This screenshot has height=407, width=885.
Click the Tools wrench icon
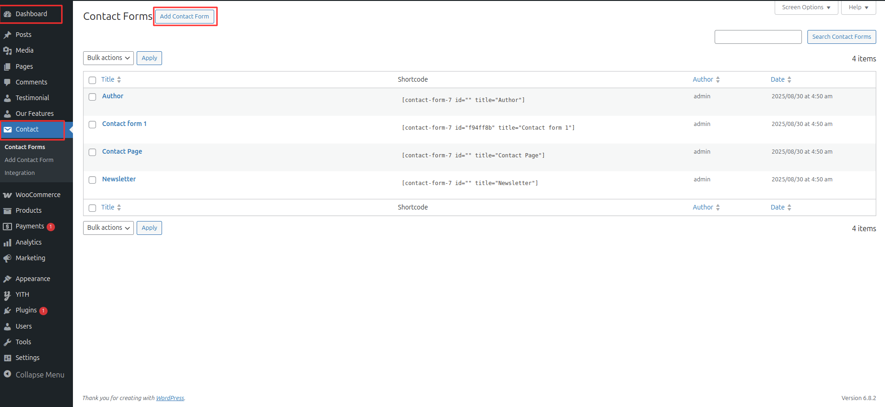(7, 342)
